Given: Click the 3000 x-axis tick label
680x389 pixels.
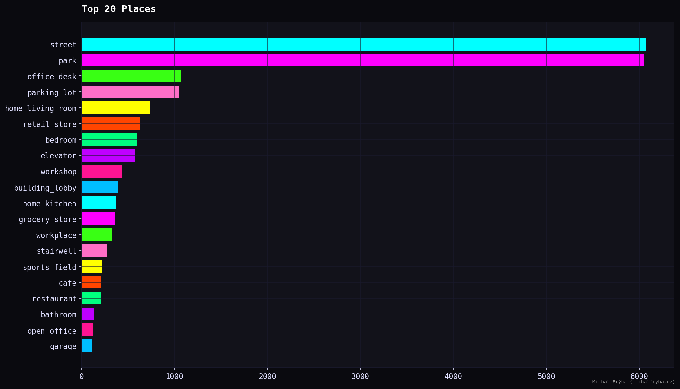Looking at the screenshot, I should 360,377.
